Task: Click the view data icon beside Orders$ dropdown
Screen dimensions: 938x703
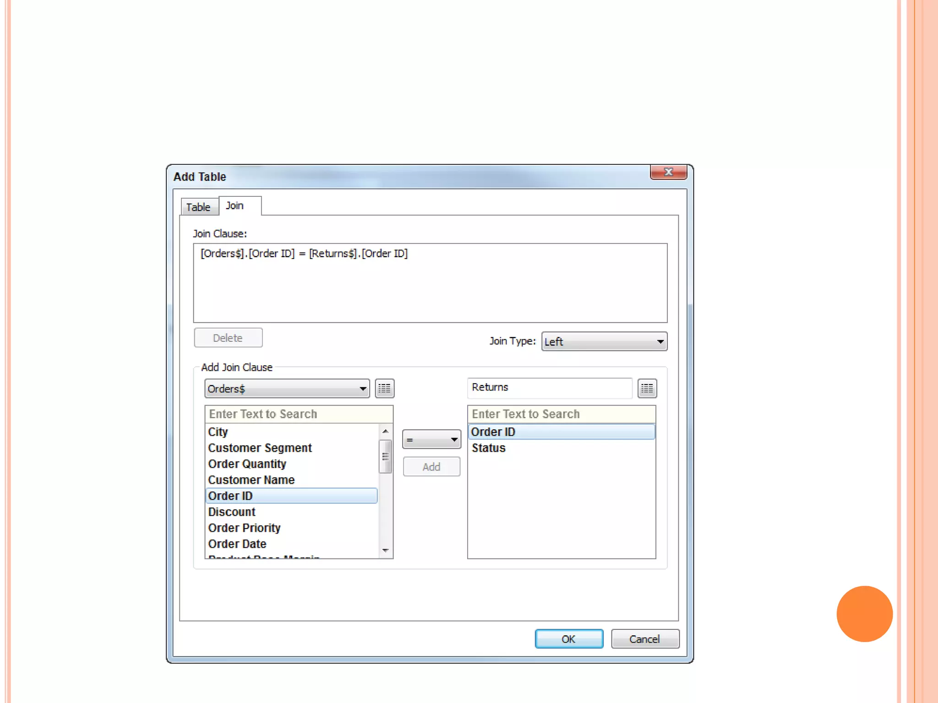Action: (384, 389)
